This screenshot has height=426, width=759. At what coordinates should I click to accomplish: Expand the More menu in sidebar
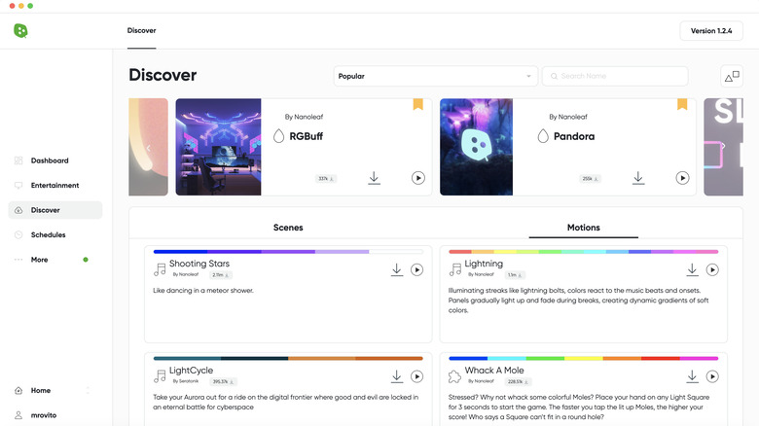point(39,260)
